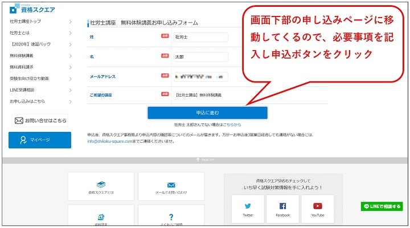Click the メールアドレス label

[x=102, y=77]
